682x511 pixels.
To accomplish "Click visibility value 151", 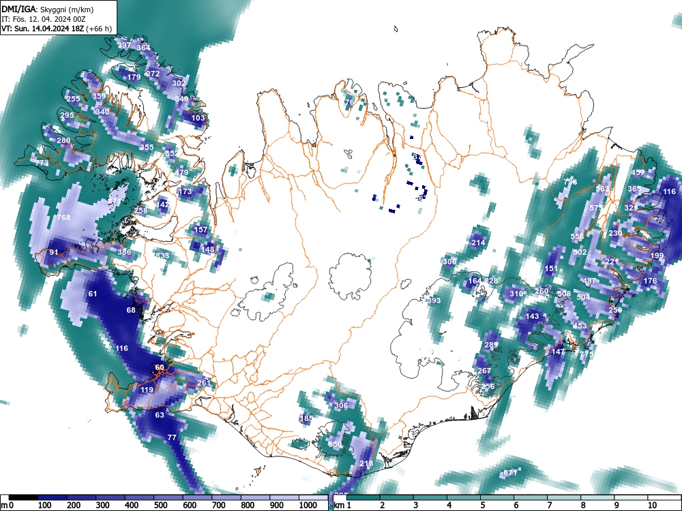I will coord(550,269).
